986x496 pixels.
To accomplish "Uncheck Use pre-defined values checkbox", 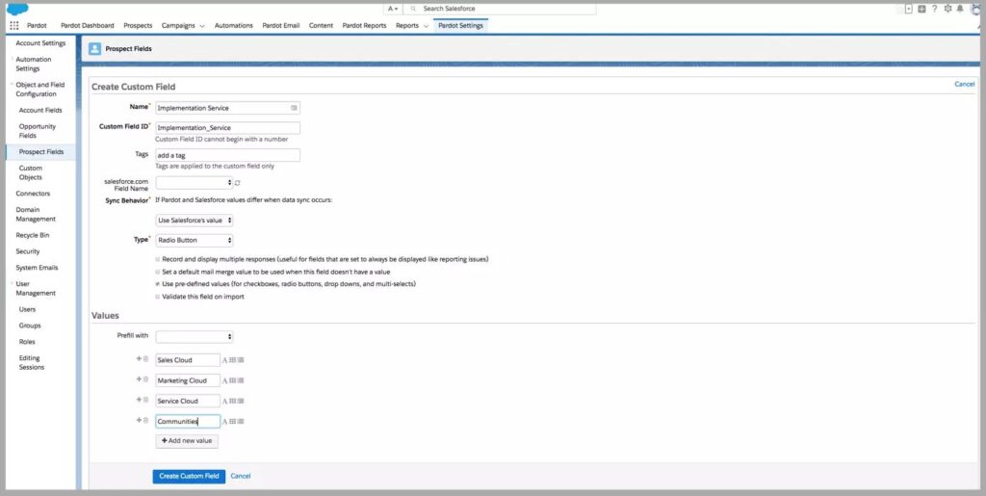I will point(157,284).
